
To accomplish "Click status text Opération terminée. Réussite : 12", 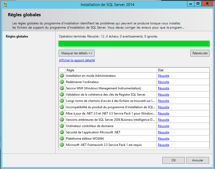I will (108, 36).
